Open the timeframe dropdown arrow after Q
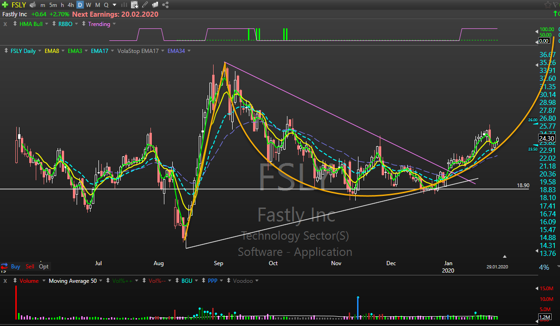Image resolution: width=560 pixels, height=326 pixels. pos(114,5)
